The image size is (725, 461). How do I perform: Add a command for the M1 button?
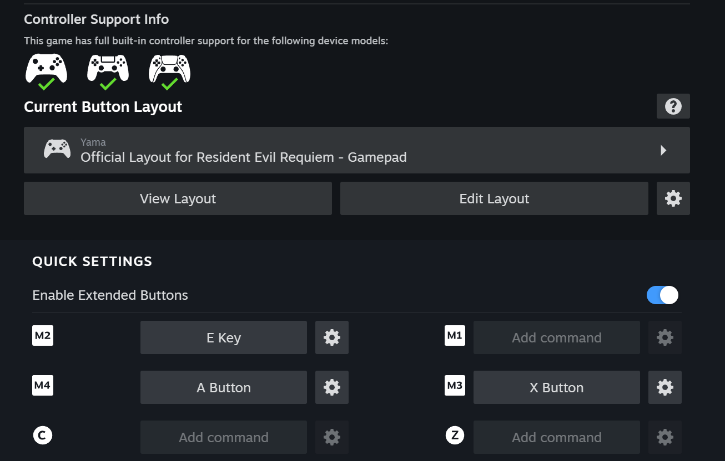[x=556, y=337]
